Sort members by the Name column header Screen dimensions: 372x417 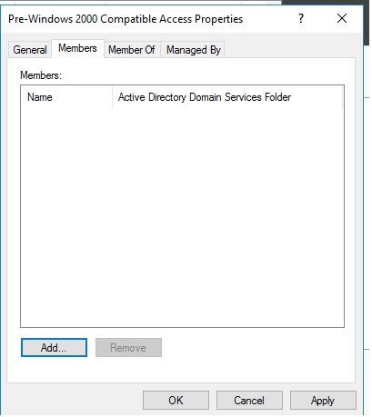(66, 97)
